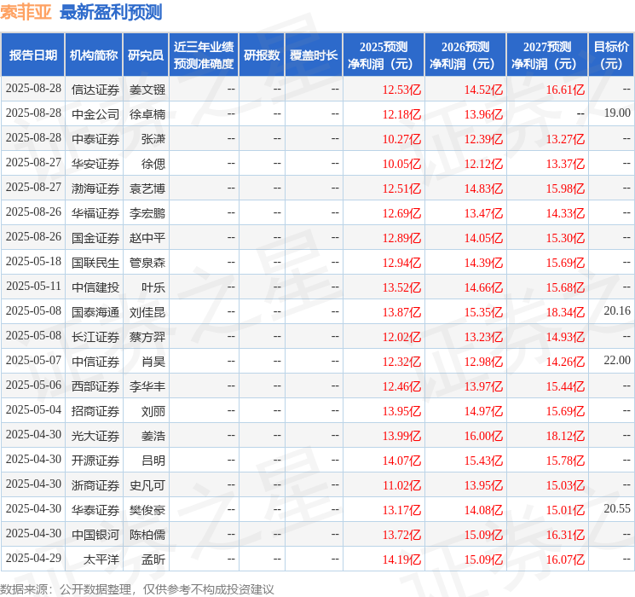This screenshot has height=597, width=635.
Task: Click the 2026预测净利润 header
Action: pyautogui.click(x=465, y=55)
